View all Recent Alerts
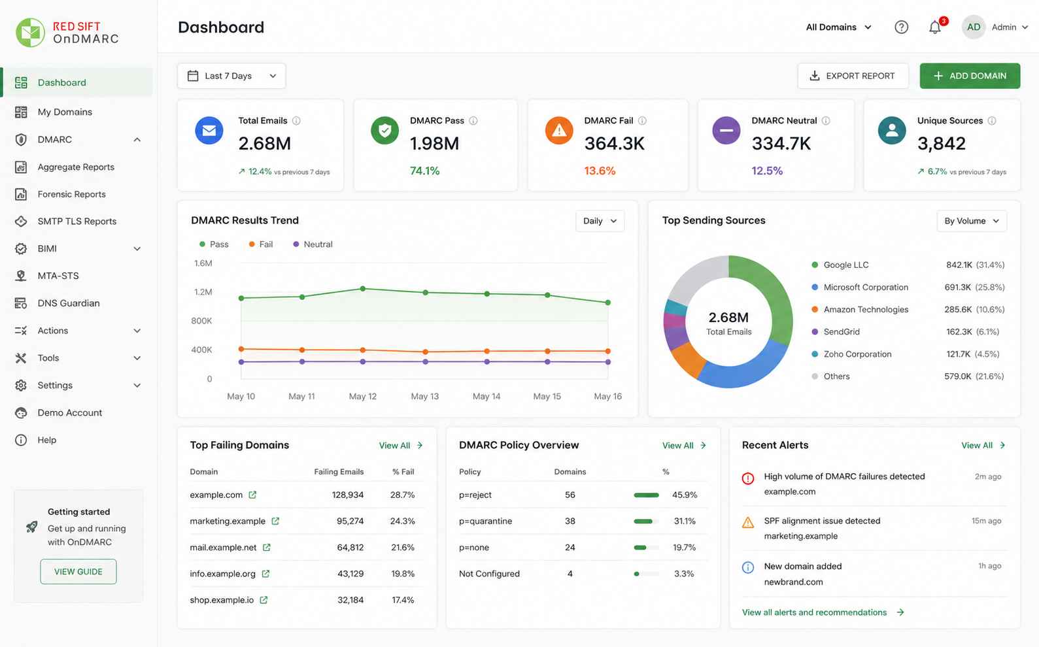The image size is (1039, 647). coord(983,445)
